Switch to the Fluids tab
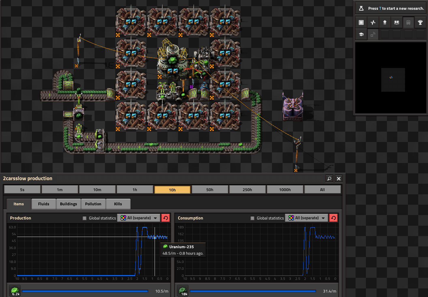Image resolution: width=428 pixels, height=297 pixels. tap(44, 204)
